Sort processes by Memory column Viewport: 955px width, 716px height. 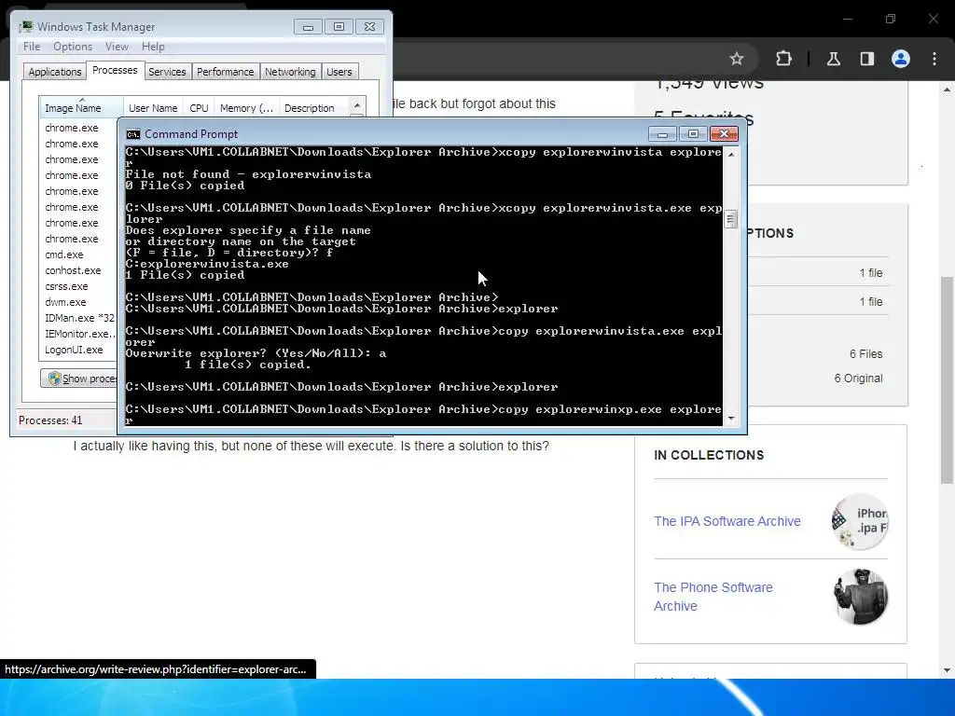(x=246, y=108)
